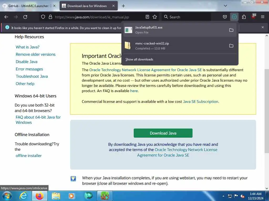This screenshot has width=269, height=201.
Task: Click the scrollbar down arrow
Action: [267, 188]
